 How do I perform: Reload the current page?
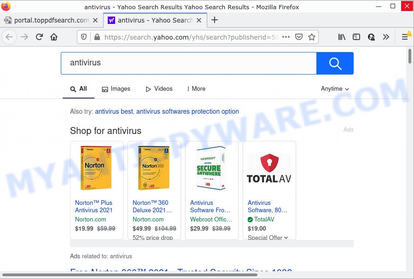click(x=39, y=37)
